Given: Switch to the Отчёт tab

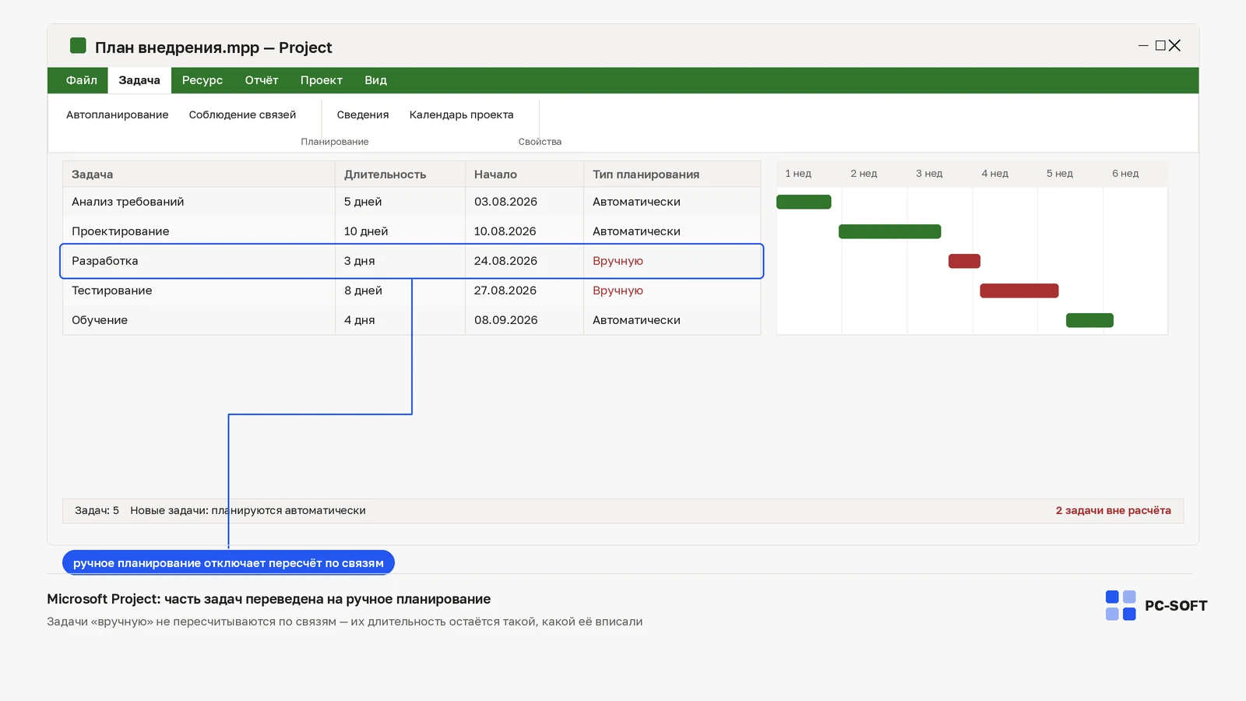Looking at the screenshot, I should [x=262, y=80].
